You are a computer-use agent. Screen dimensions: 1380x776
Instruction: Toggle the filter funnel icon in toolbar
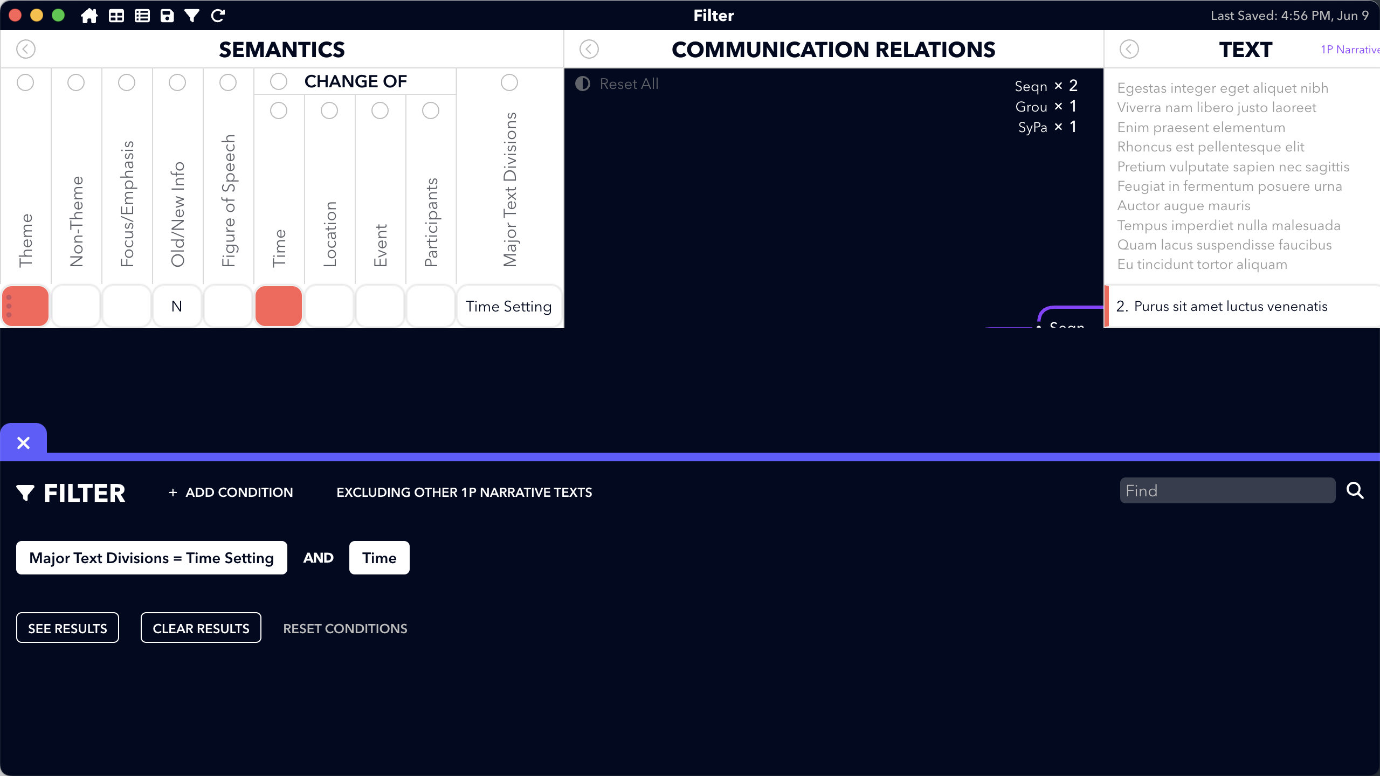point(192,16)
